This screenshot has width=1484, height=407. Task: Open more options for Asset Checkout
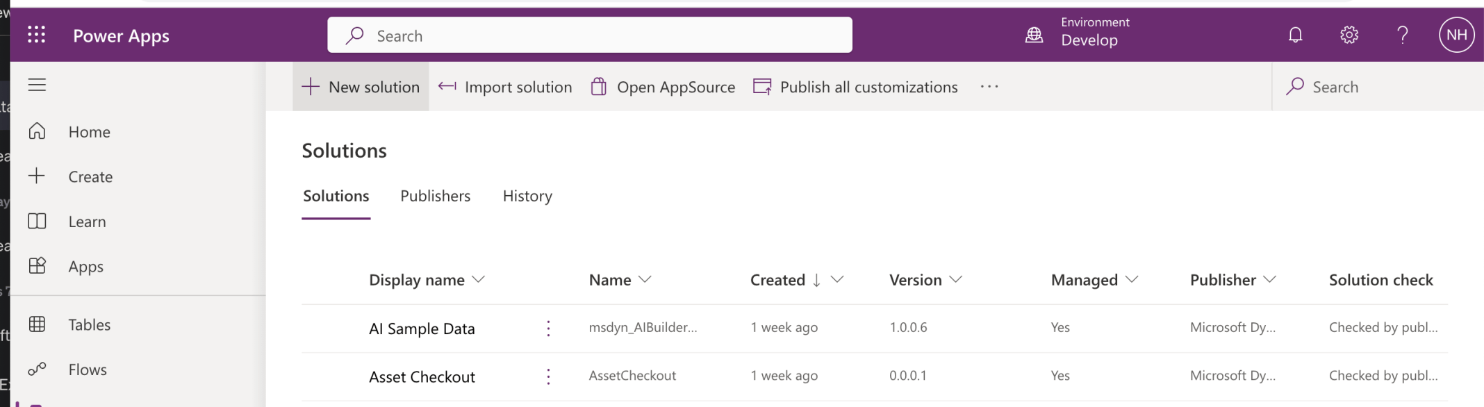click(x=548, y=376)
